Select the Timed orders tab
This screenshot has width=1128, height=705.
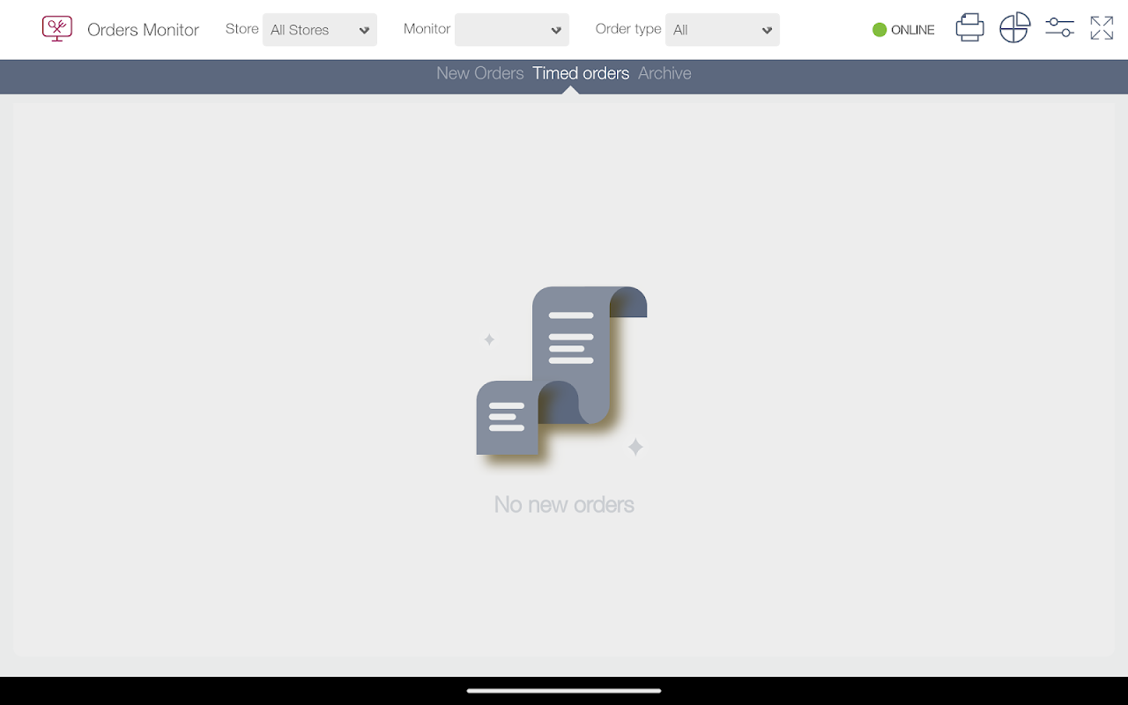[581, 73]
